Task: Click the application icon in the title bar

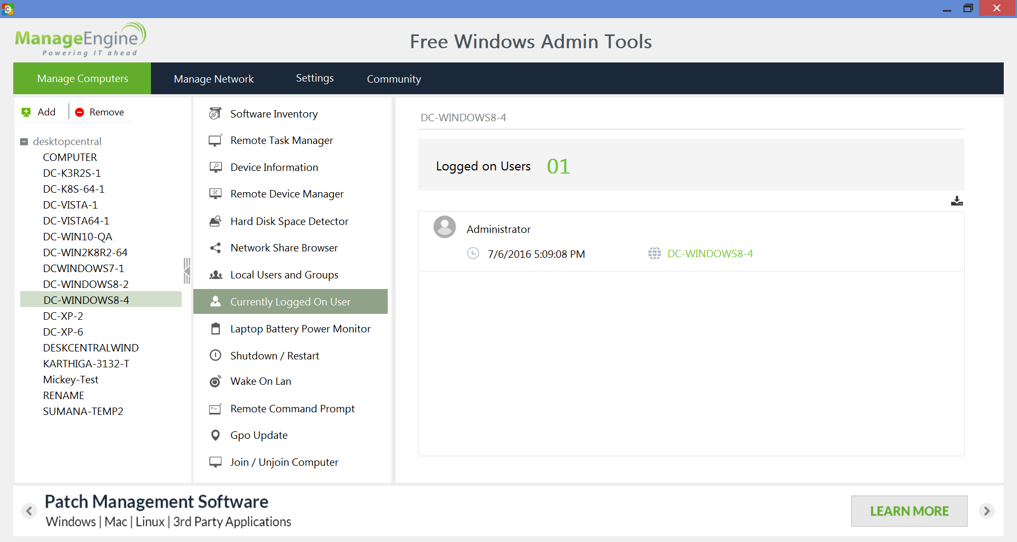Action: coord(7,8)
